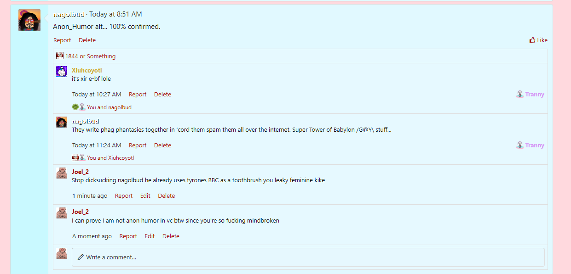The height and width of the screenshot is (274, 571).
Task: Delete Xiuhcoyotl's comment
Action: point(162,94)
